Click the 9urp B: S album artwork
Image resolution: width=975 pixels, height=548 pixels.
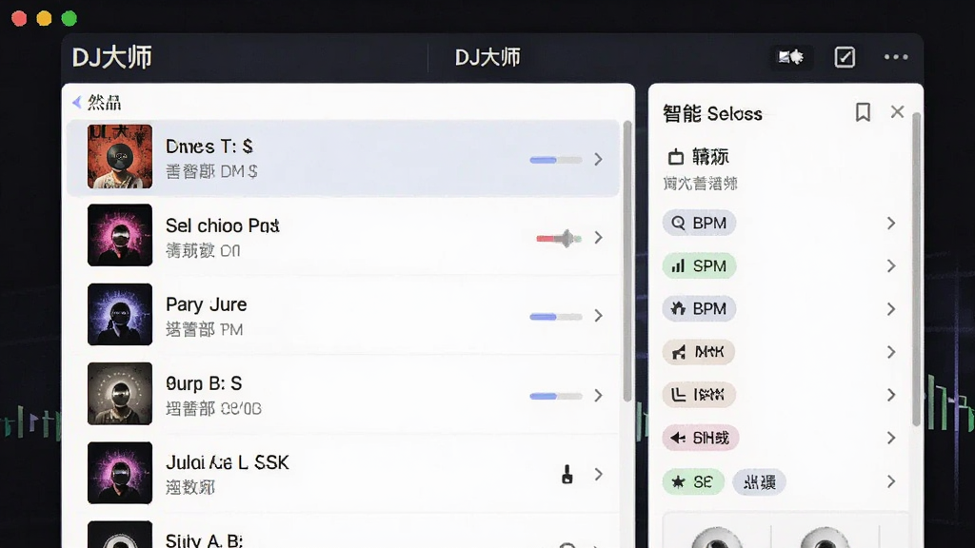[120, 393]
